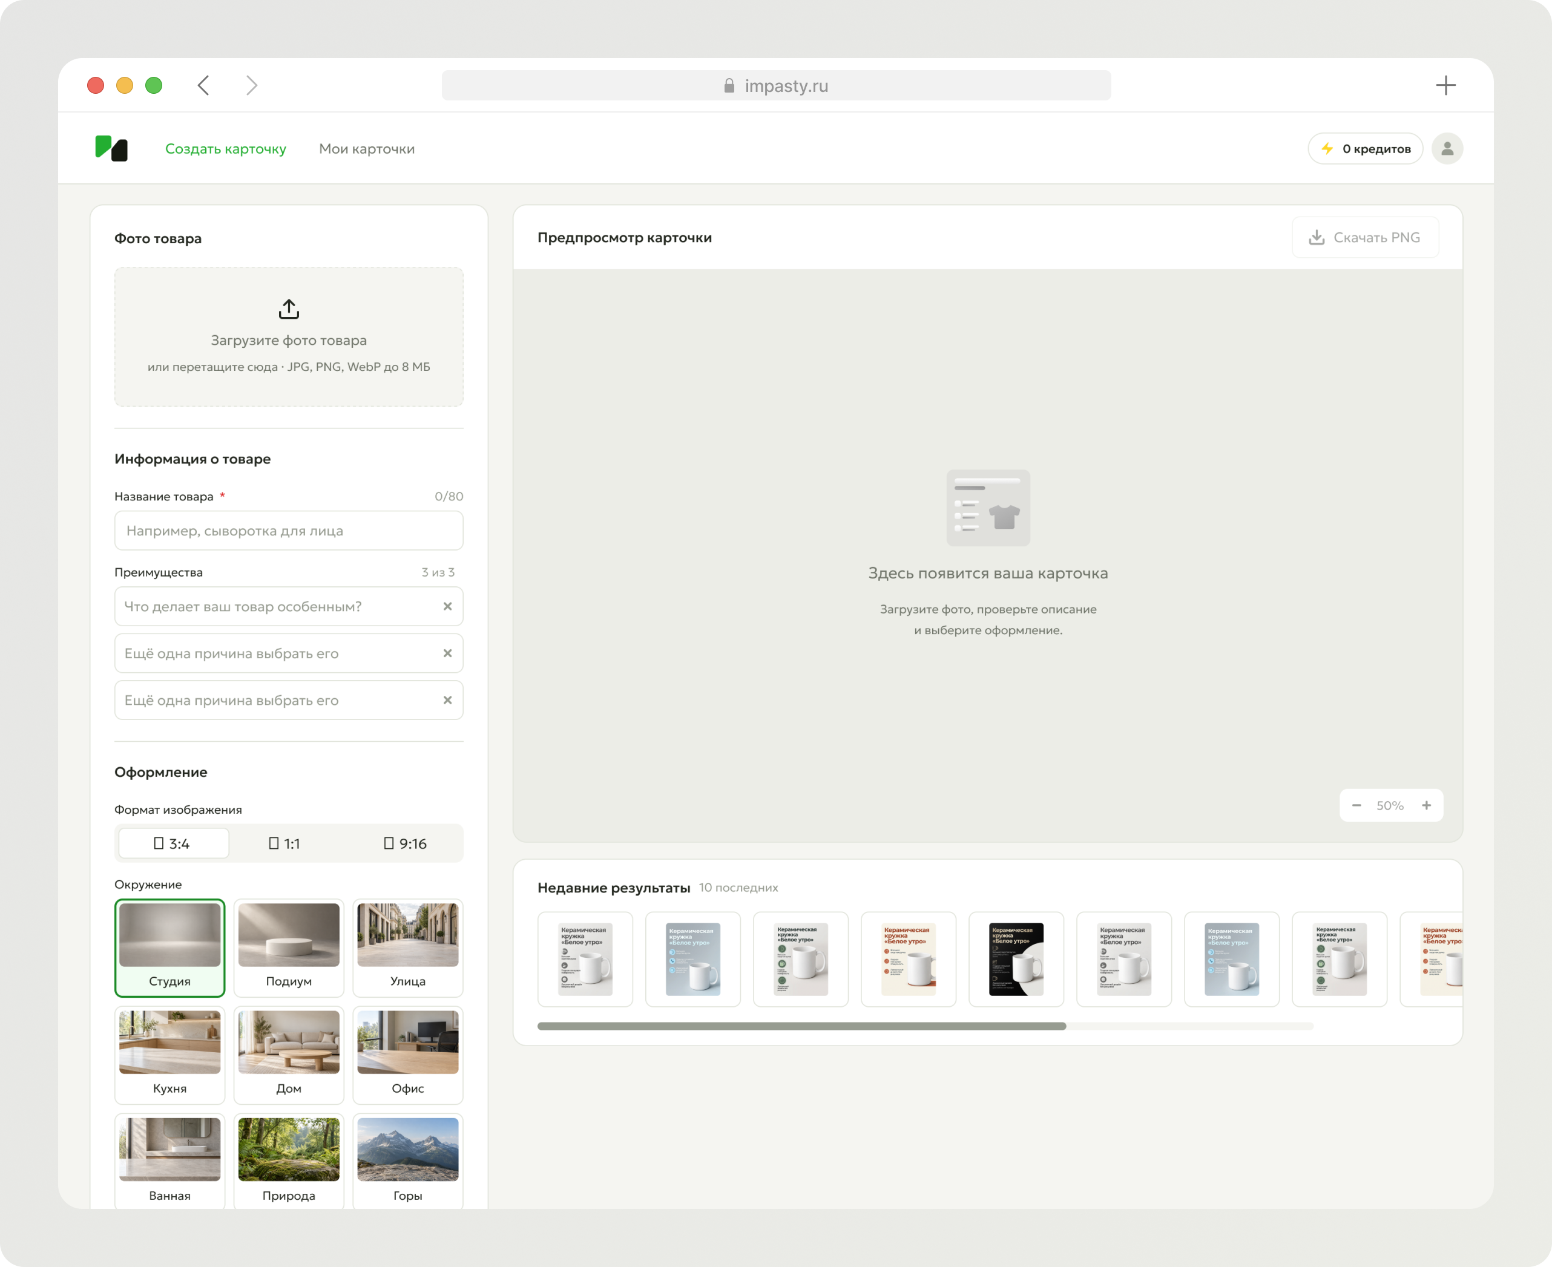1552x1267 pixels.
Task: Zoom in the preview with the plus icon
Action: (1427, 806)
